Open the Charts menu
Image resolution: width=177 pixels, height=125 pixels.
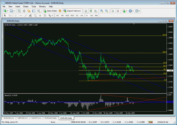(x=25, y=6)
